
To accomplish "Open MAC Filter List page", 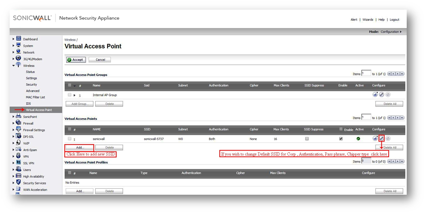I will point(35,97).
